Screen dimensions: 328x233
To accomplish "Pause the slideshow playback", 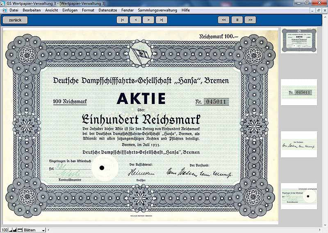I will coord(237,20).
